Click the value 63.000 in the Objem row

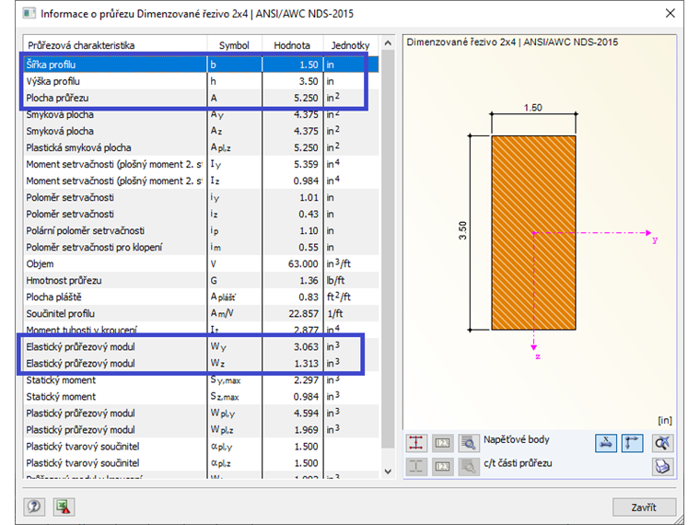pos(292,263)
